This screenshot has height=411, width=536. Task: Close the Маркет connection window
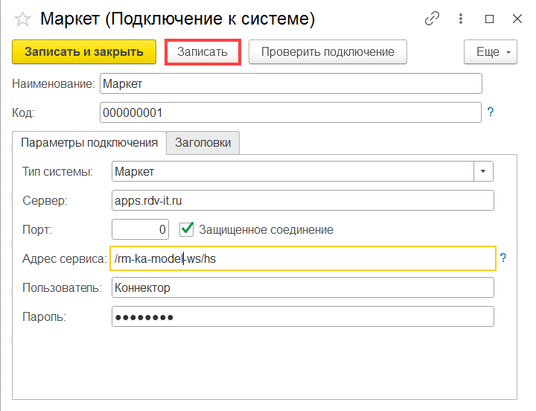click(x=517, y=19)
